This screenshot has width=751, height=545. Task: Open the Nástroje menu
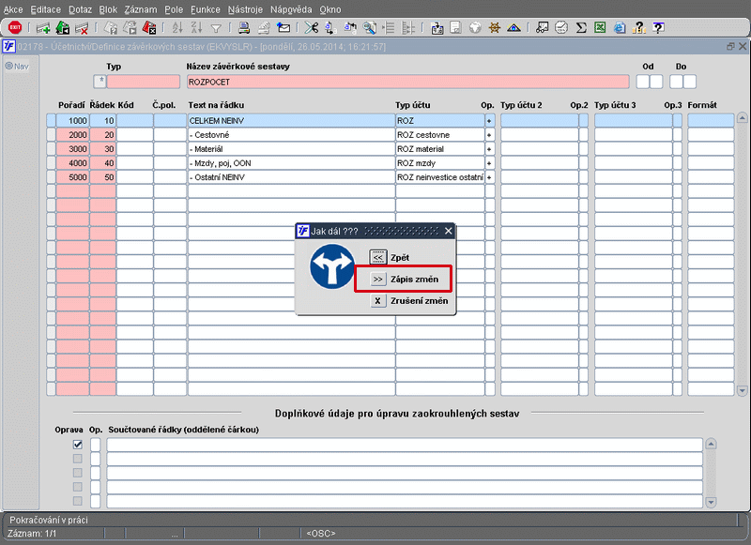[x=245, y=9]
